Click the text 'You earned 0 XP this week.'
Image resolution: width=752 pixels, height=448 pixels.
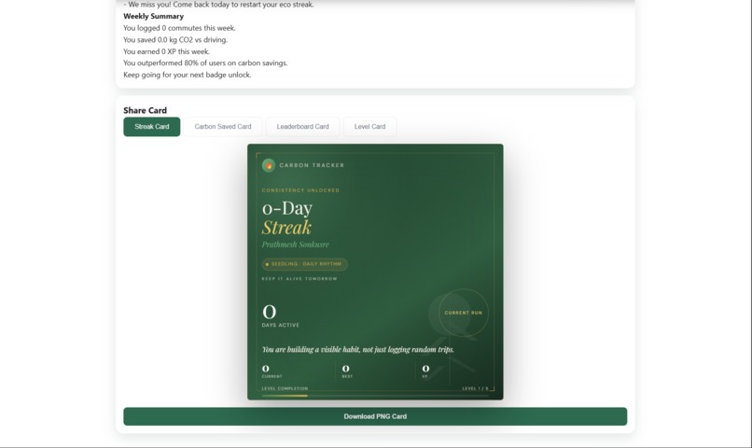click(x=166, y=51)
